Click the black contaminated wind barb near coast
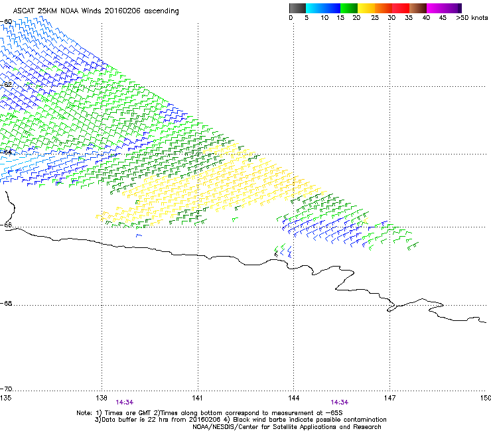This screenshot has width=491, height=431. pos(276,255)
